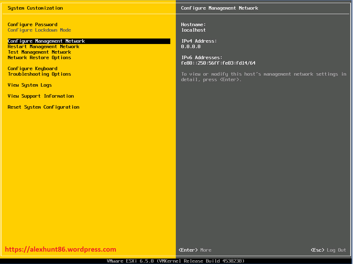Select Configure Keyboard entry
The height and width of the screenshot is (264, 353).
[x=32, y=68]
